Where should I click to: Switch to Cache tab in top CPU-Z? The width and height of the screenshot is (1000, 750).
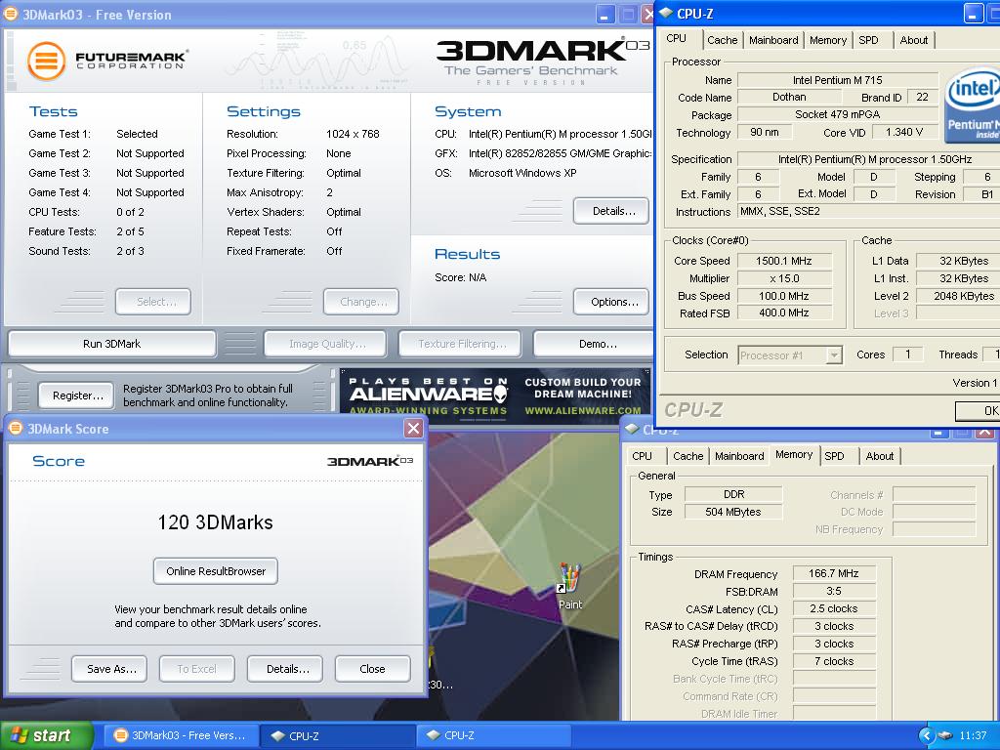coord(722,40)
